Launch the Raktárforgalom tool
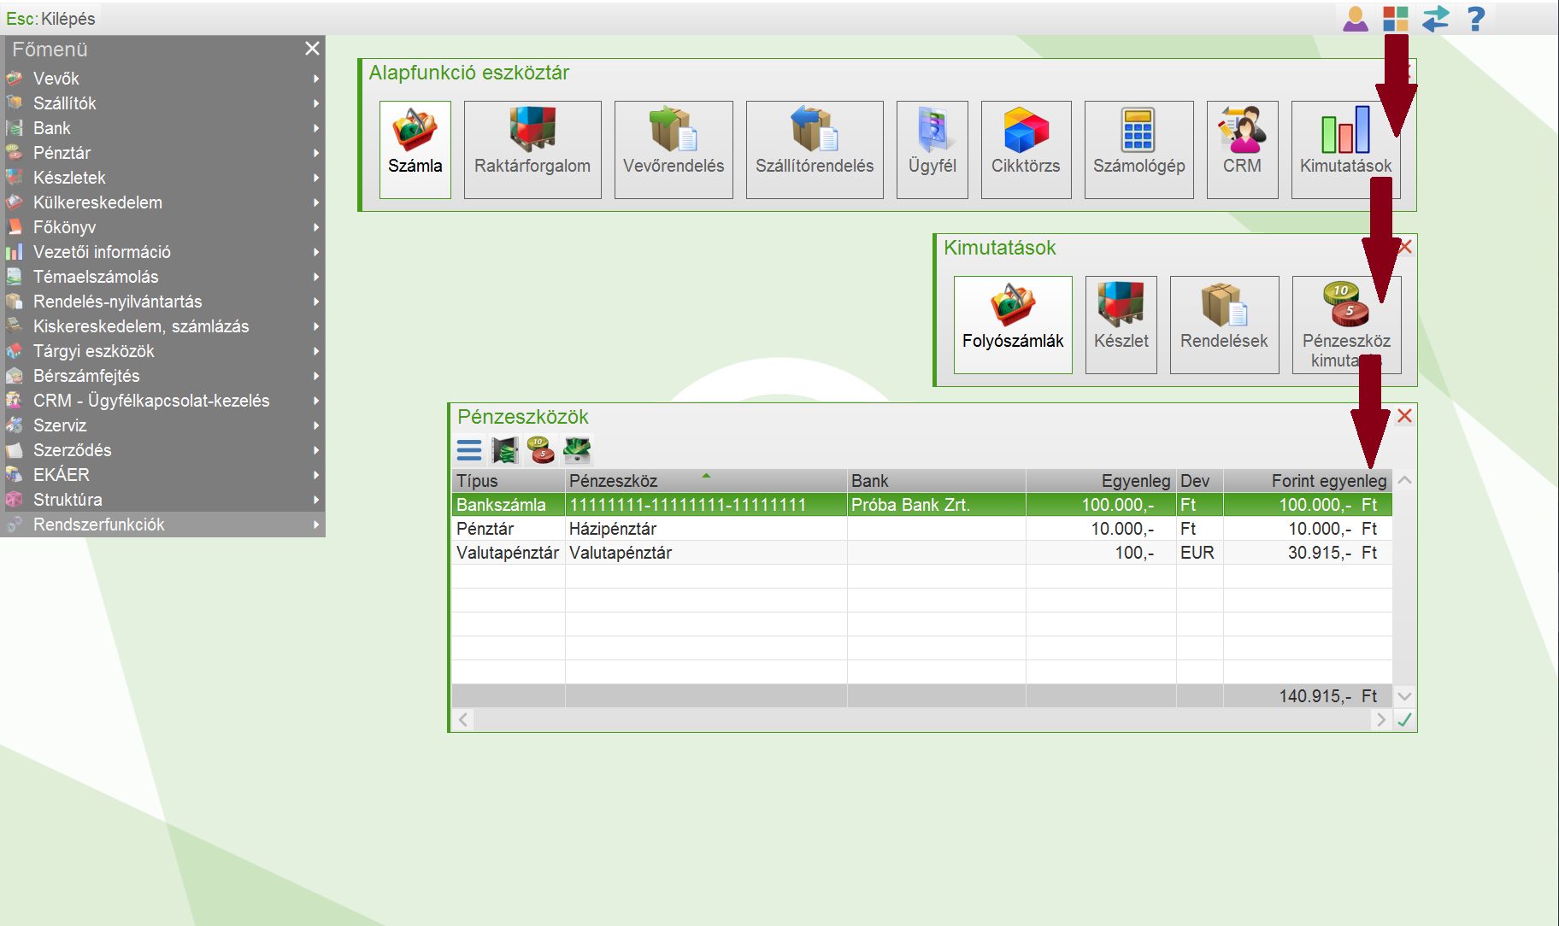The image size is (1559, 926). point(532,149)
